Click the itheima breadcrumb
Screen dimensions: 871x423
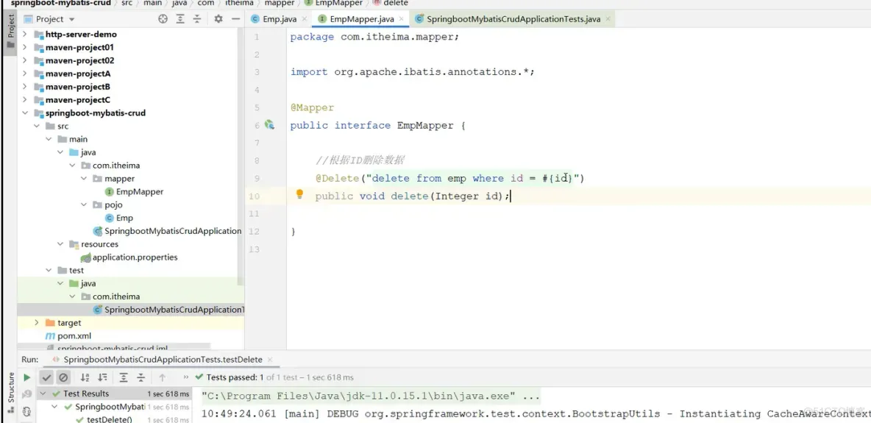point(239,3)
